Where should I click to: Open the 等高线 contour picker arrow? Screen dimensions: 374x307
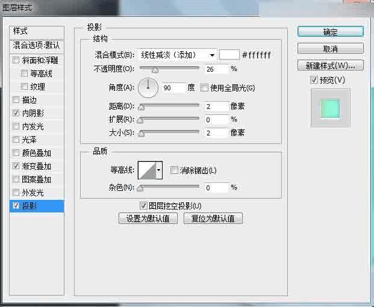pyautogui.click(x=159, y=170)
